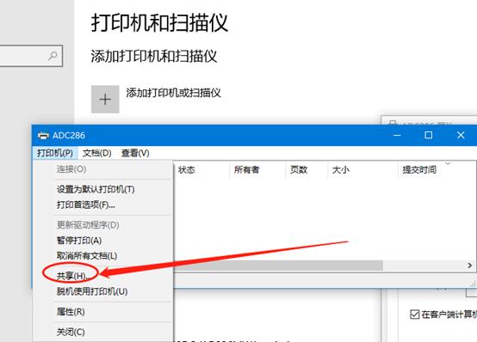Click the Settings search input field
This screenshot has height=342, width=477.
click(30, 56)
